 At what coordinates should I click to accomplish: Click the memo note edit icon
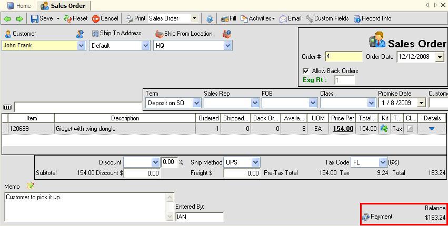pos(31,186)
